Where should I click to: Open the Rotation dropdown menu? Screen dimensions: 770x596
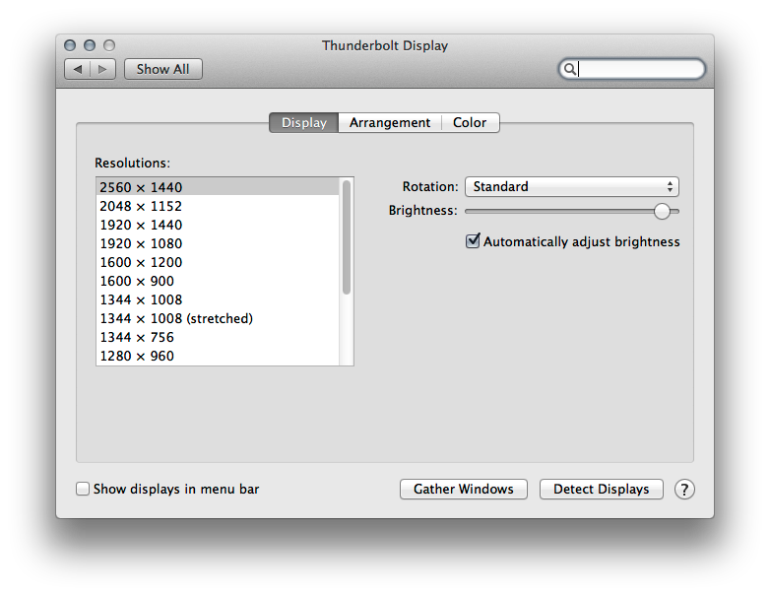572,187
